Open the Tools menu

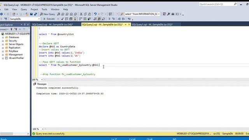pos(44,9)
